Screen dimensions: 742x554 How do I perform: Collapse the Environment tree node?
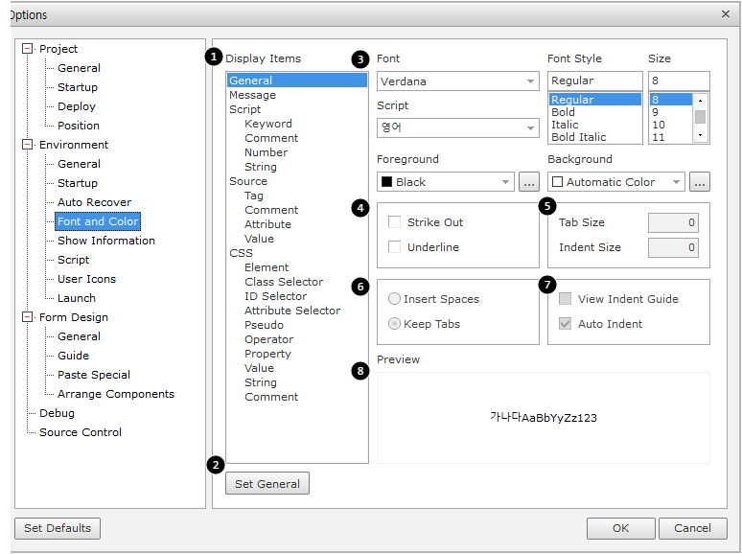(27, 145)
